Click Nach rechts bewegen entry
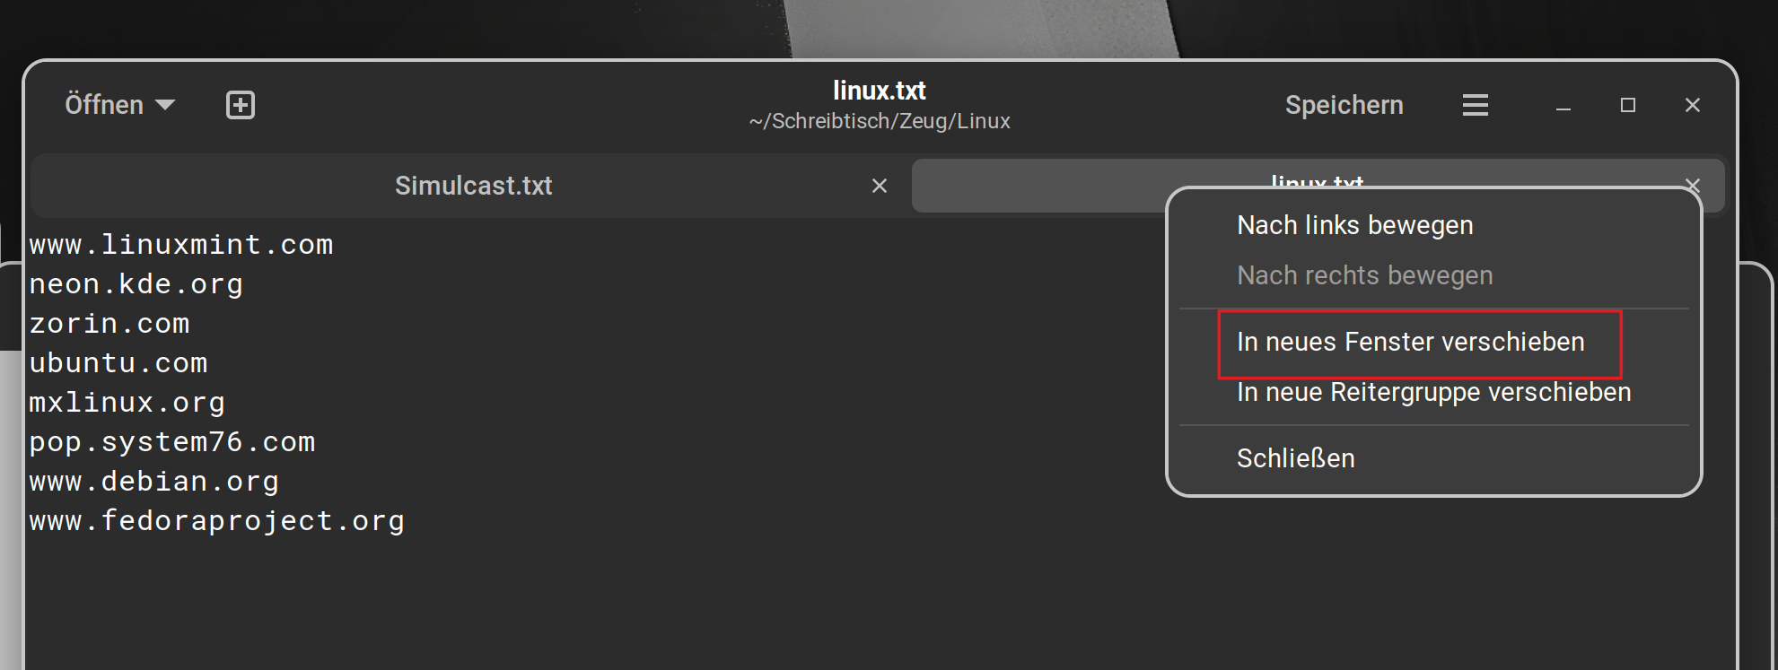Image resolution: width=1778 pixels, height=670 pixels. [x=1364, y=275]
